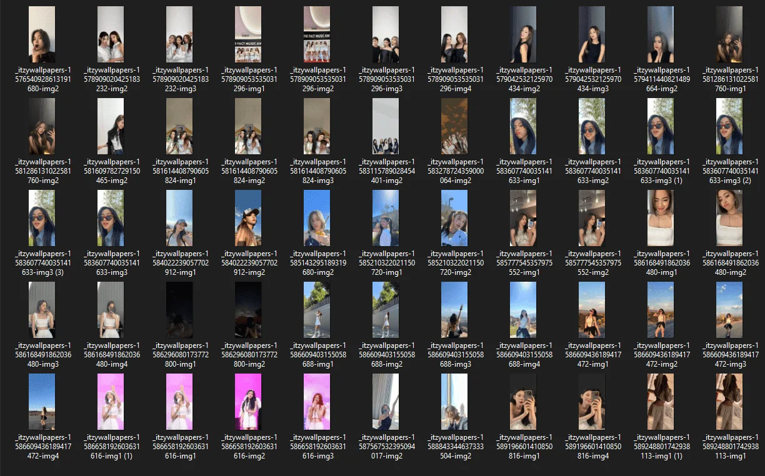Viewport: 765px width, 476px height.
Task: Click file name 1581614408790605824-img2
Action: point(248,172)
